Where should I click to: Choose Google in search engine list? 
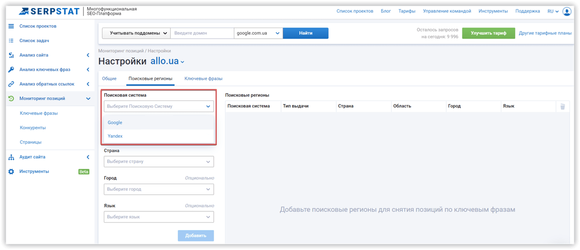(x=159, y=122)
